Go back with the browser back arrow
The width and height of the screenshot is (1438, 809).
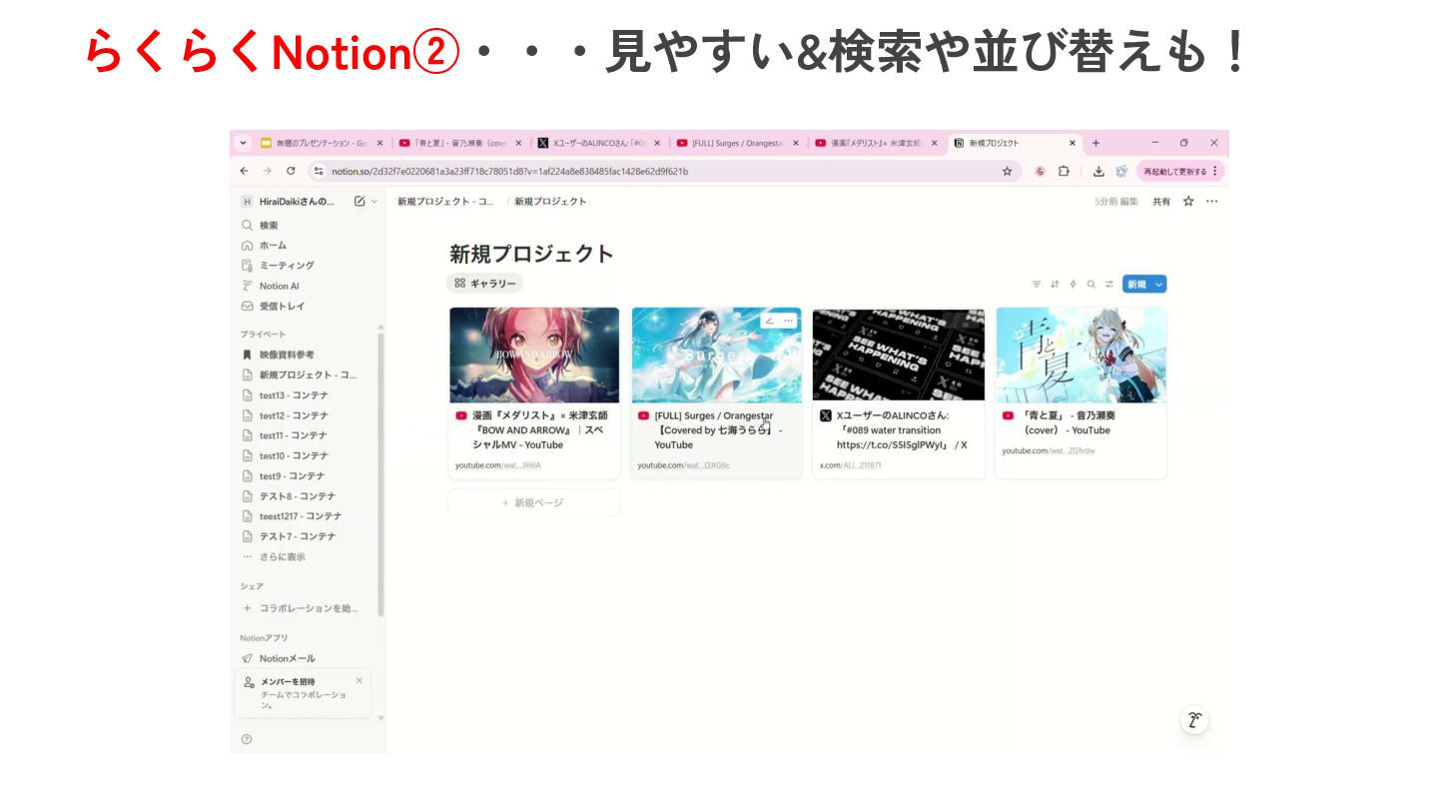pyautogui.click(x=244, y=171)
